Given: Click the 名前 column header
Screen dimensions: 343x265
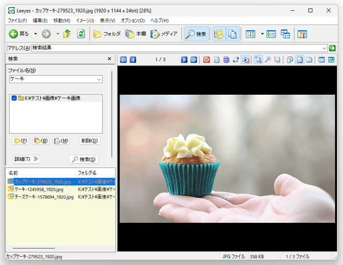Looking at the screenshot, I should [41, 173].
